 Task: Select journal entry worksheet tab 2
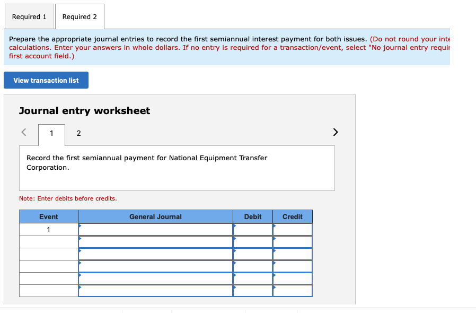click(x=78, y=133)
